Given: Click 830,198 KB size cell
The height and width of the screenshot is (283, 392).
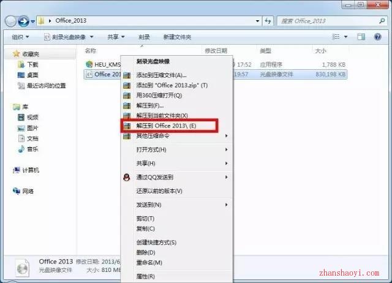Looking at the screenshot, I should 330,74.
